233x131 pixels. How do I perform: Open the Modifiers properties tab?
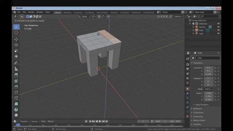[x=187, y=94]
